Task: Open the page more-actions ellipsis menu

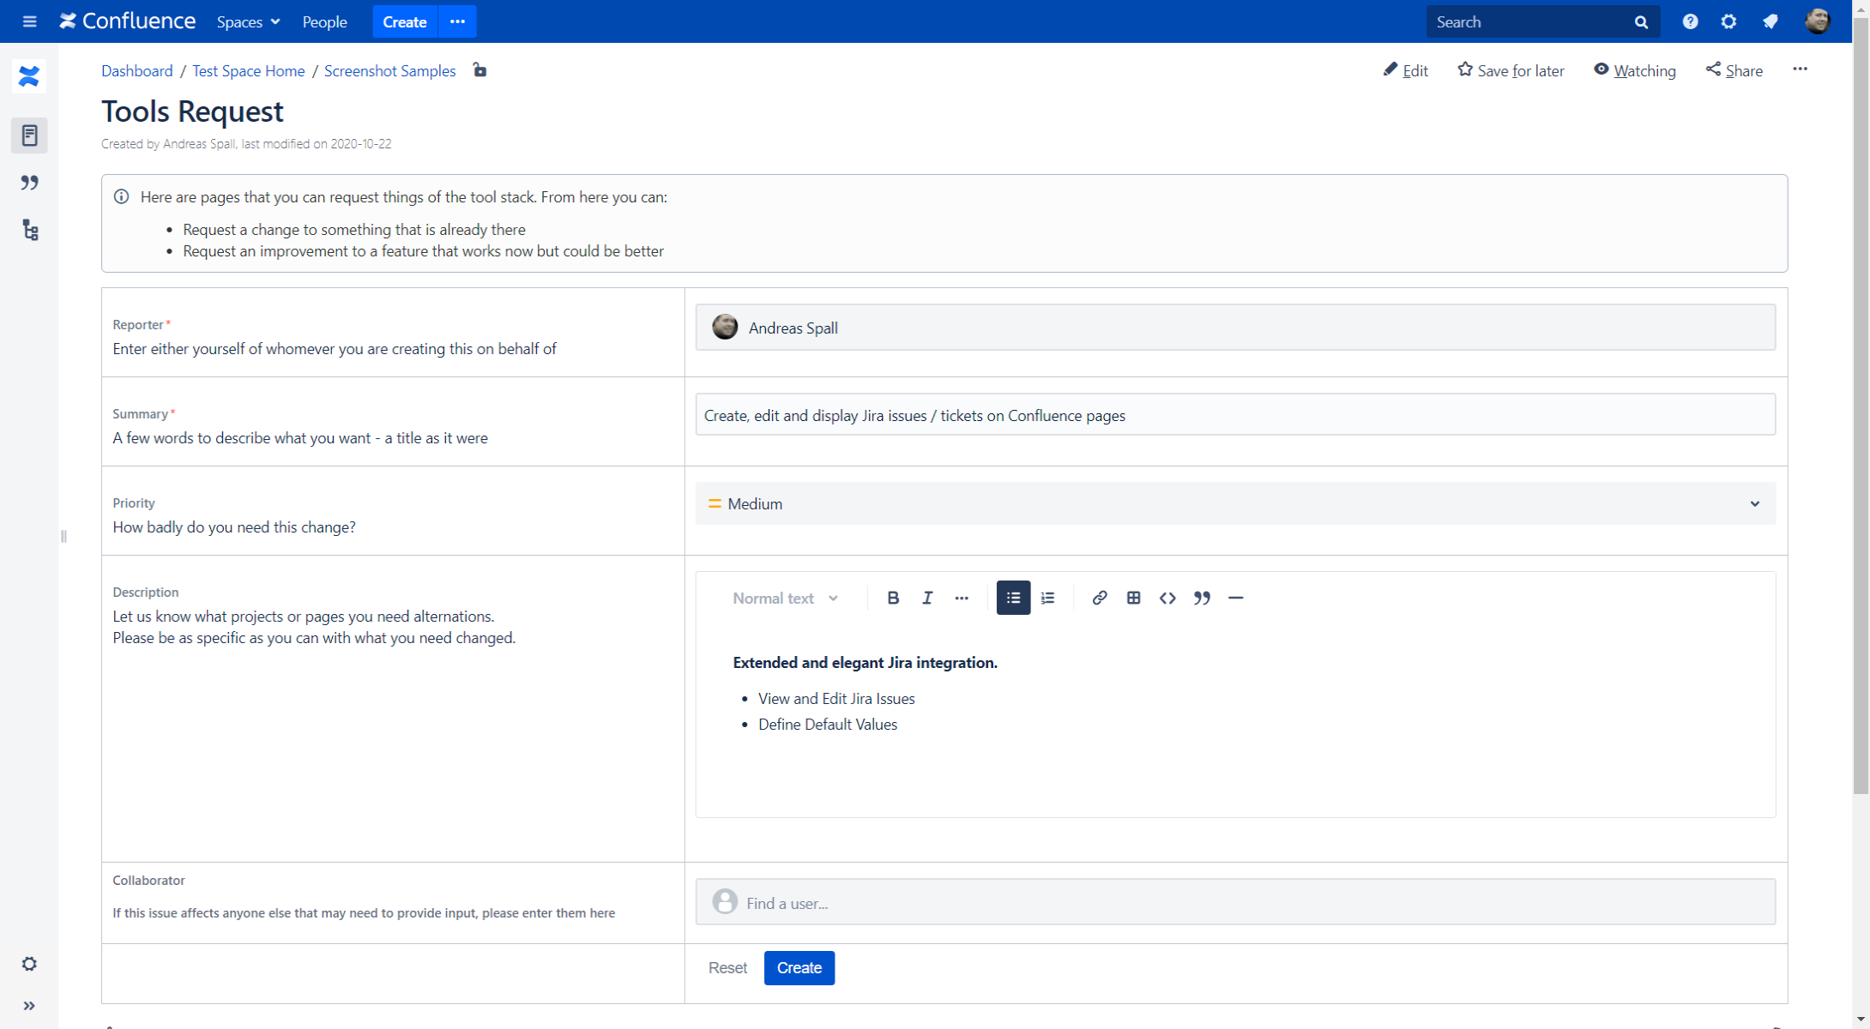Action: [x=1800, y=69]
